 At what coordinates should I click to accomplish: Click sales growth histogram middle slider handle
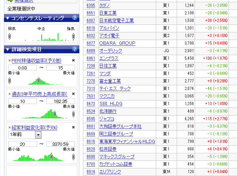pyautogui.click(x=55, y=114)
